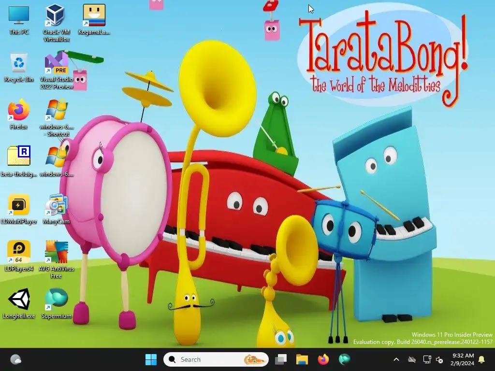The width and height of the screenshot is (495, 371).
Task: Click the pizza search highlight icon
Action: coord(254,359)
